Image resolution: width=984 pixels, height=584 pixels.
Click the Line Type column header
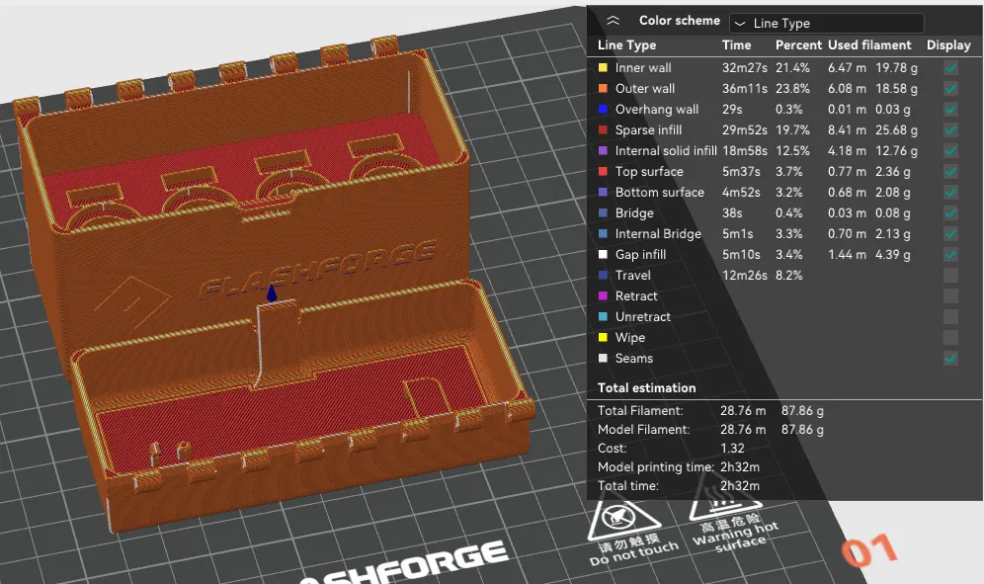tap(627, 45)
